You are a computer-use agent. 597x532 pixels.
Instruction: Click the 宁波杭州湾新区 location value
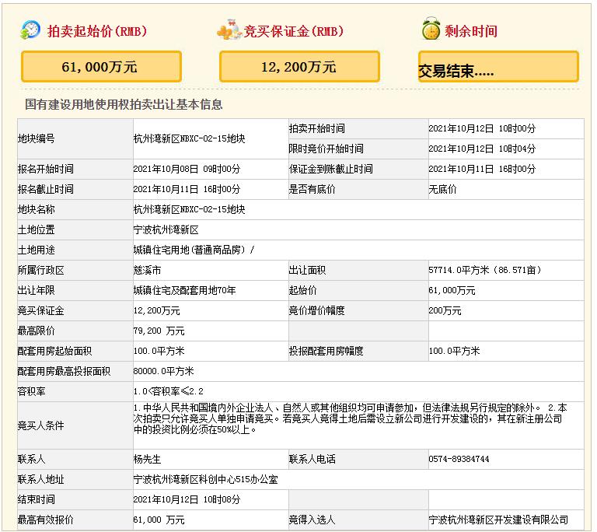click(166, 229)
